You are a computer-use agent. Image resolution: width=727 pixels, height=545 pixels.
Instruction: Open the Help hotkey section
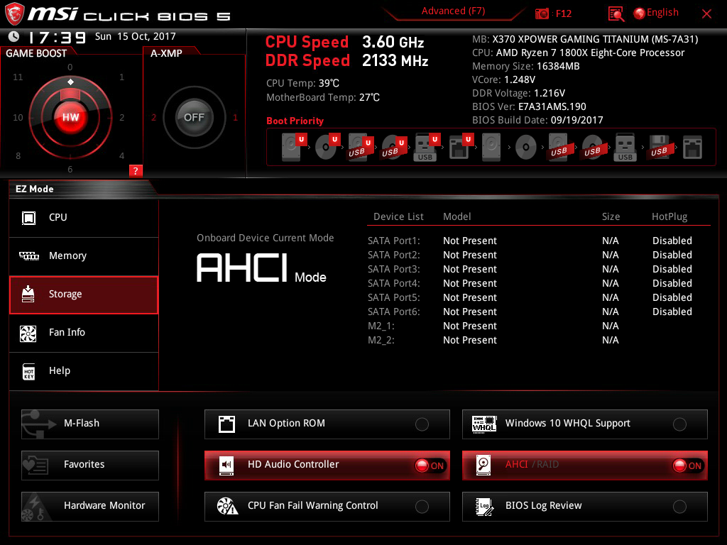[x=84, y=371]
